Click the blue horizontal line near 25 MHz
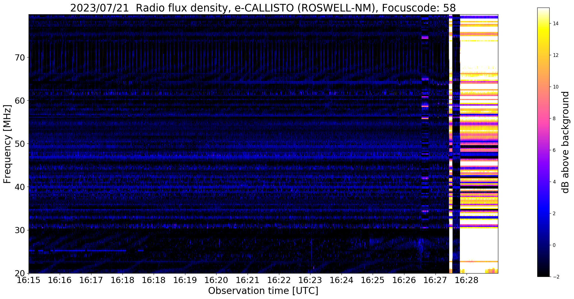This screenshot has width=574, height=299. click(86, 251)
